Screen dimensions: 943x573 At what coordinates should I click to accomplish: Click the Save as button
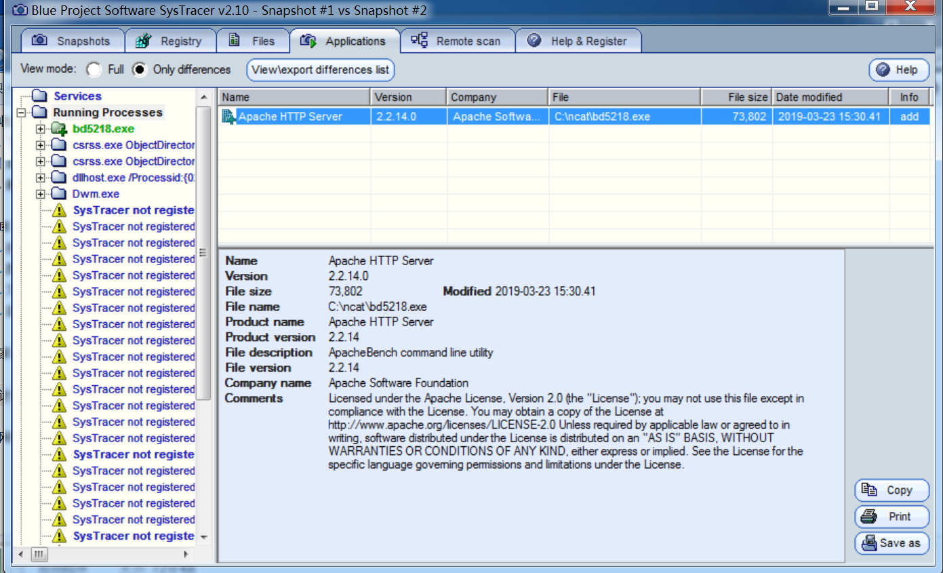point(891,543)
